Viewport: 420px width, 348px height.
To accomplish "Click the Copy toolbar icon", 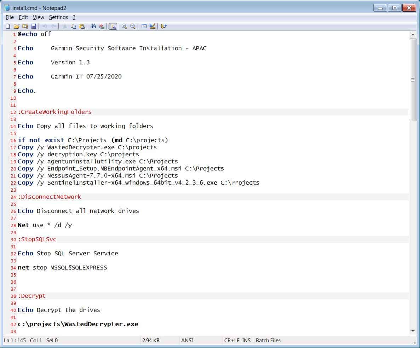I will (x=73, y=26).
